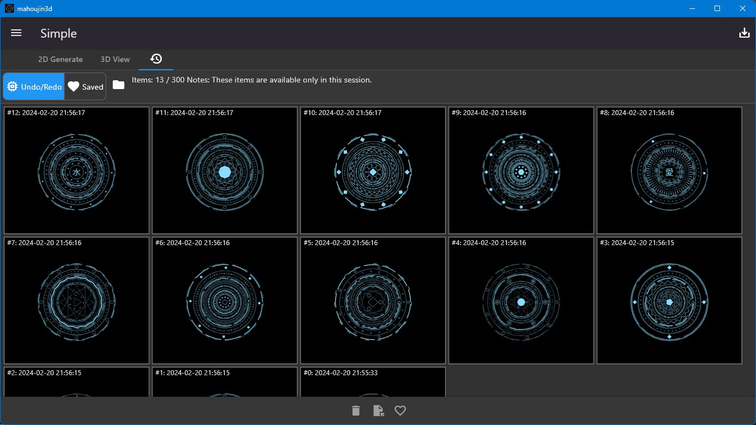Screen dimensions: 756x425
Task: Select the history clock tab
Action: tap(156, 59)
